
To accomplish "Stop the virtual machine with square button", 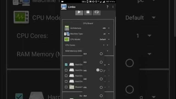I will tap(88, 12).
